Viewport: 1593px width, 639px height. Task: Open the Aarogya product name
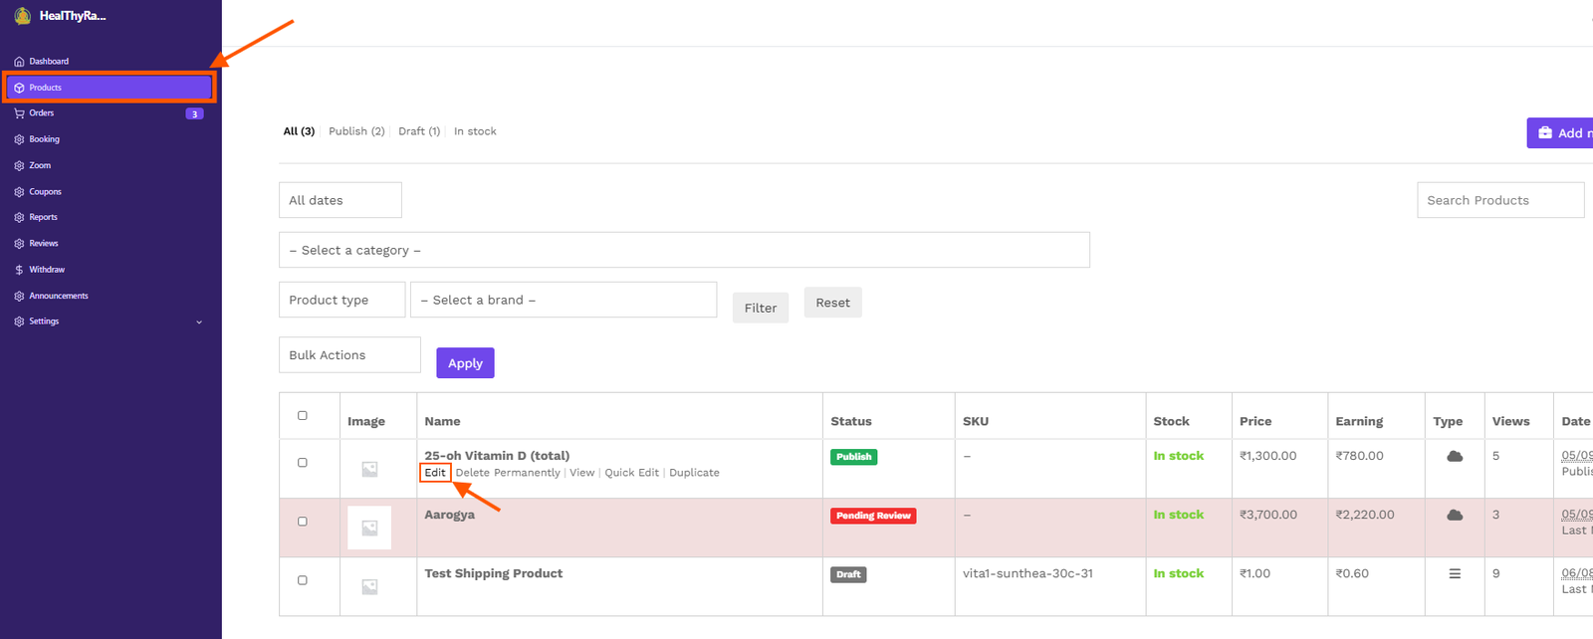coord(450,515)
